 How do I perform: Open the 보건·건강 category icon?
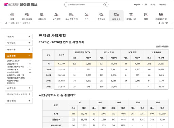(56, 15)
